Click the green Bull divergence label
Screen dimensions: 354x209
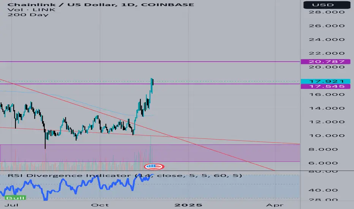15,198
